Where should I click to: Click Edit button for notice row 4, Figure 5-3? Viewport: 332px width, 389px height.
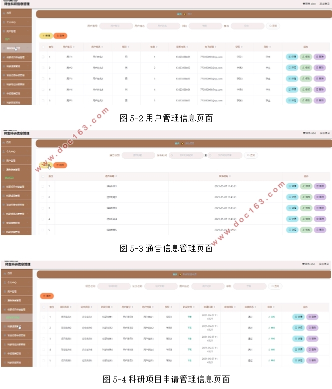coord(306,219)
